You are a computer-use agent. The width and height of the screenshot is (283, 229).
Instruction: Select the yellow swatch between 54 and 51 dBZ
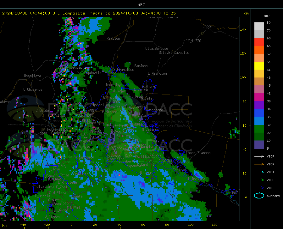[259, 66]
